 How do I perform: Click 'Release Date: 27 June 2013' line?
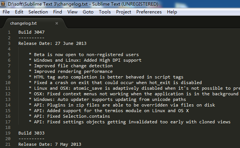coord(52,43)
